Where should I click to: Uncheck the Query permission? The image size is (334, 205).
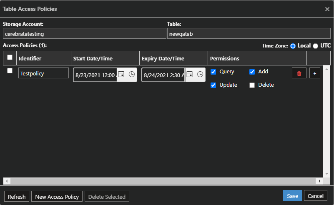(x=213, y=72)
